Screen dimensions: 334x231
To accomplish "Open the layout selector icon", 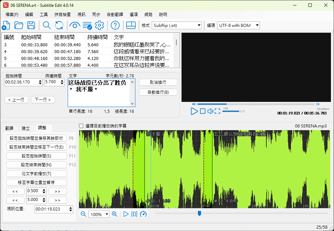I will [x=131, y=25].
